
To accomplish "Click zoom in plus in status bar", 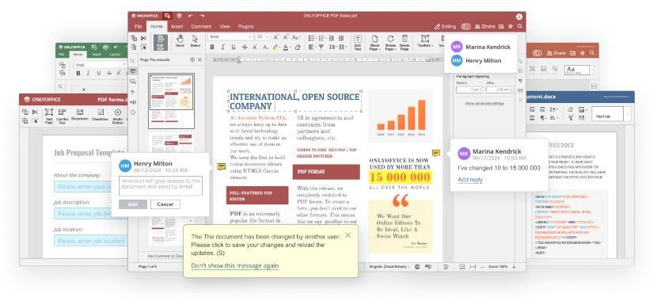I will click(x=514, y=267).
